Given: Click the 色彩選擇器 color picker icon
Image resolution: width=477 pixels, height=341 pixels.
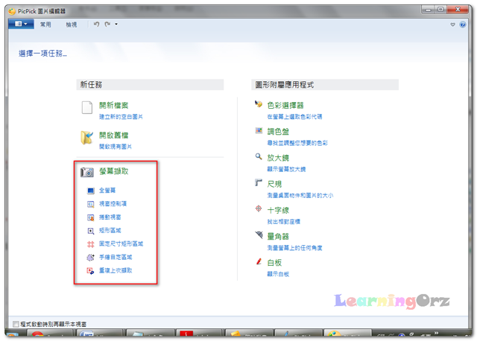Looking at the screenshot, I should coord(259,104).
